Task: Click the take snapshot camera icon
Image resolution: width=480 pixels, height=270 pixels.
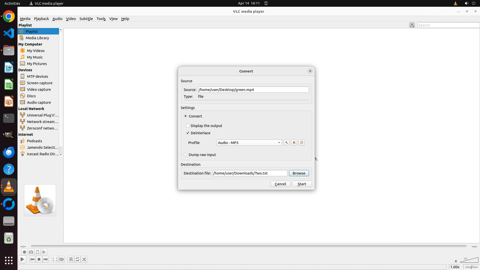Action: (x=31, y=252)
